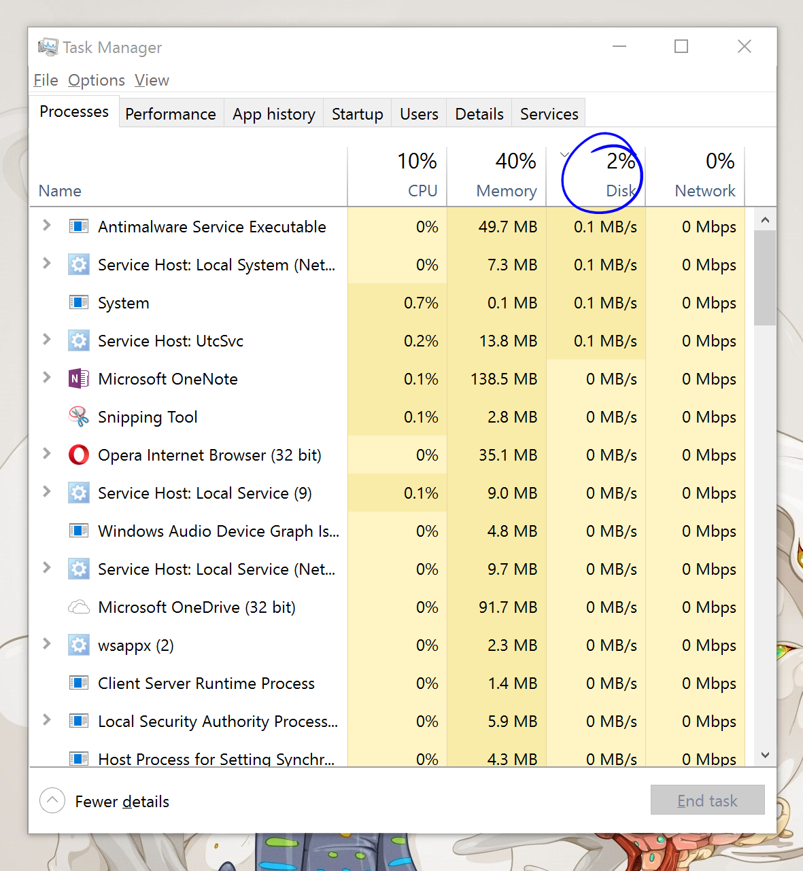The width and height of the screenshot is (803, 871).
Task: Click the Task Manager title bar icon
Action: 48,47
